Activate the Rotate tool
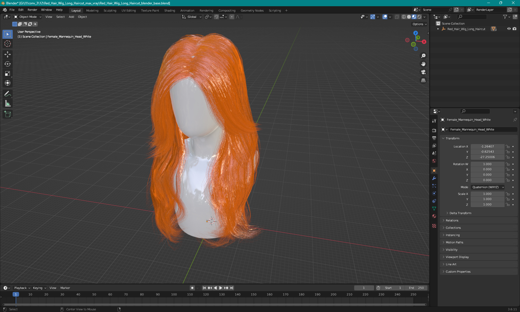The height and width of the screenshot is (312, 520). click(x=8, y=64)
